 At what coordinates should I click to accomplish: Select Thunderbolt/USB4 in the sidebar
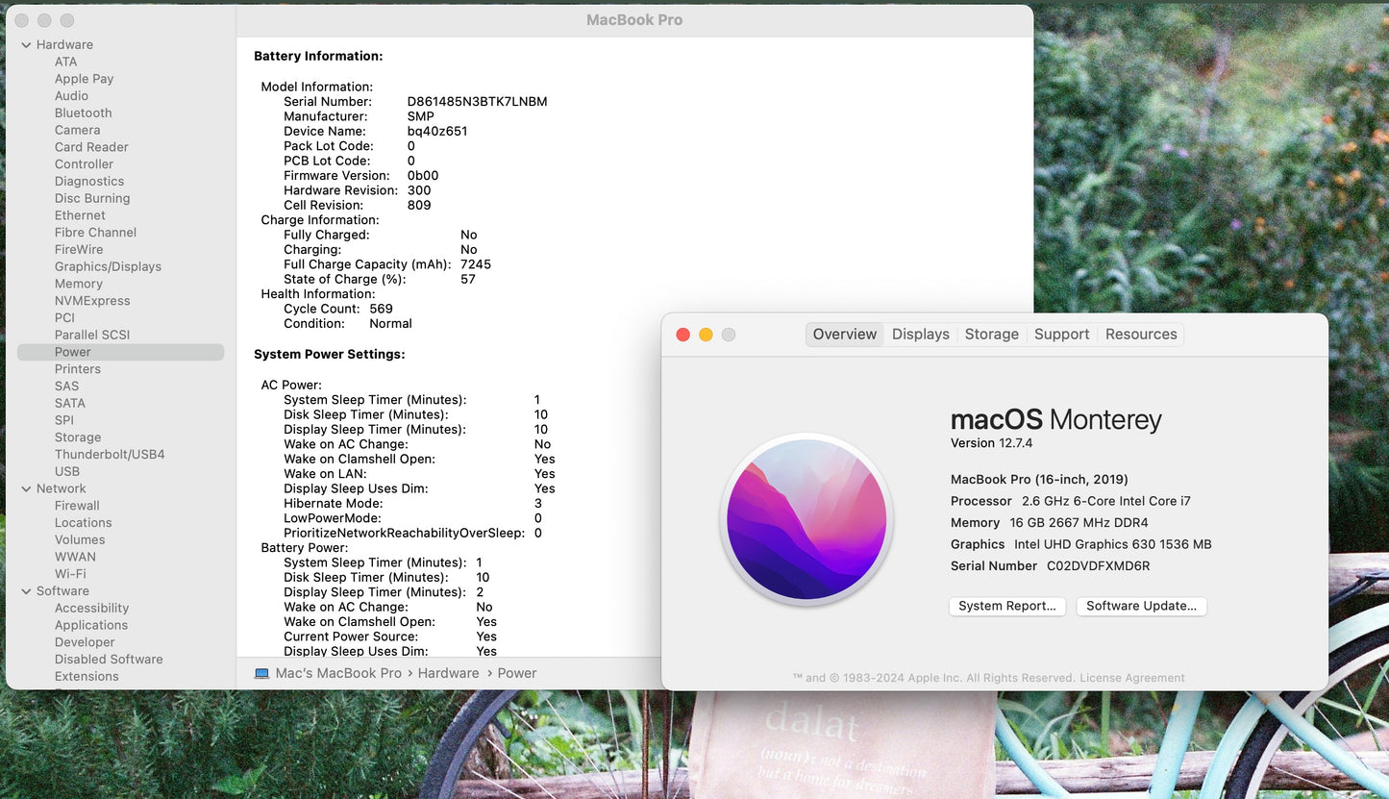110,455
